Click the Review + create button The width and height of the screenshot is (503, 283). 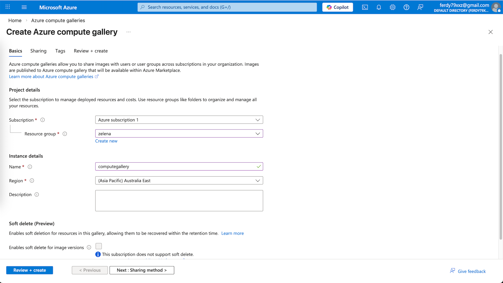(30, 270)
